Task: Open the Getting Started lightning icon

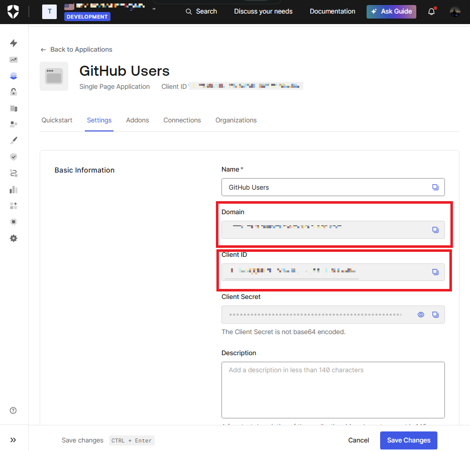Action: pyautogui.click(x=14, y=43)
